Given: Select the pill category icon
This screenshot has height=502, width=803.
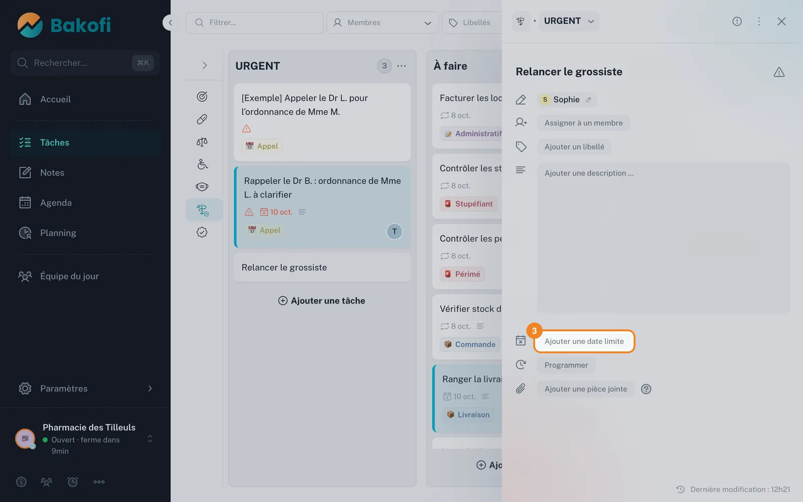Looking at the screenshot, I should pyautogui.click(x=202, y=119).
